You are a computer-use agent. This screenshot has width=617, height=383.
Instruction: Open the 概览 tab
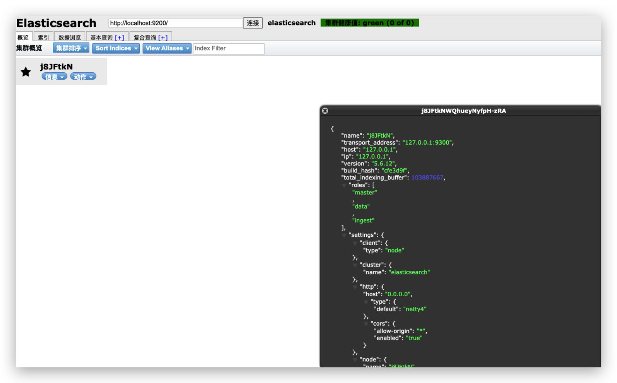(23, 37)
